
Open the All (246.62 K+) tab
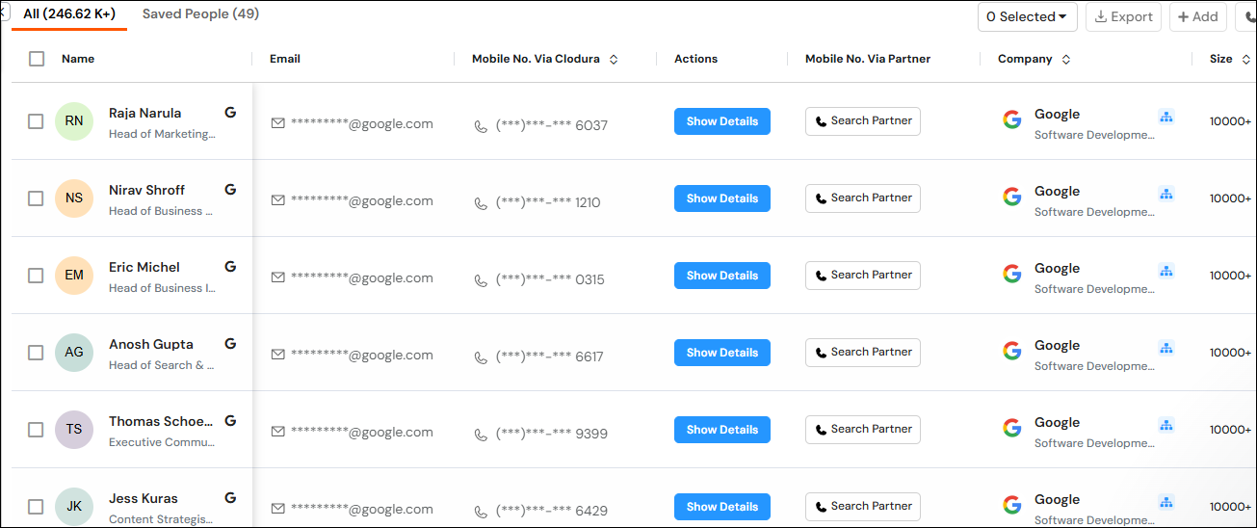click(69, 14)
